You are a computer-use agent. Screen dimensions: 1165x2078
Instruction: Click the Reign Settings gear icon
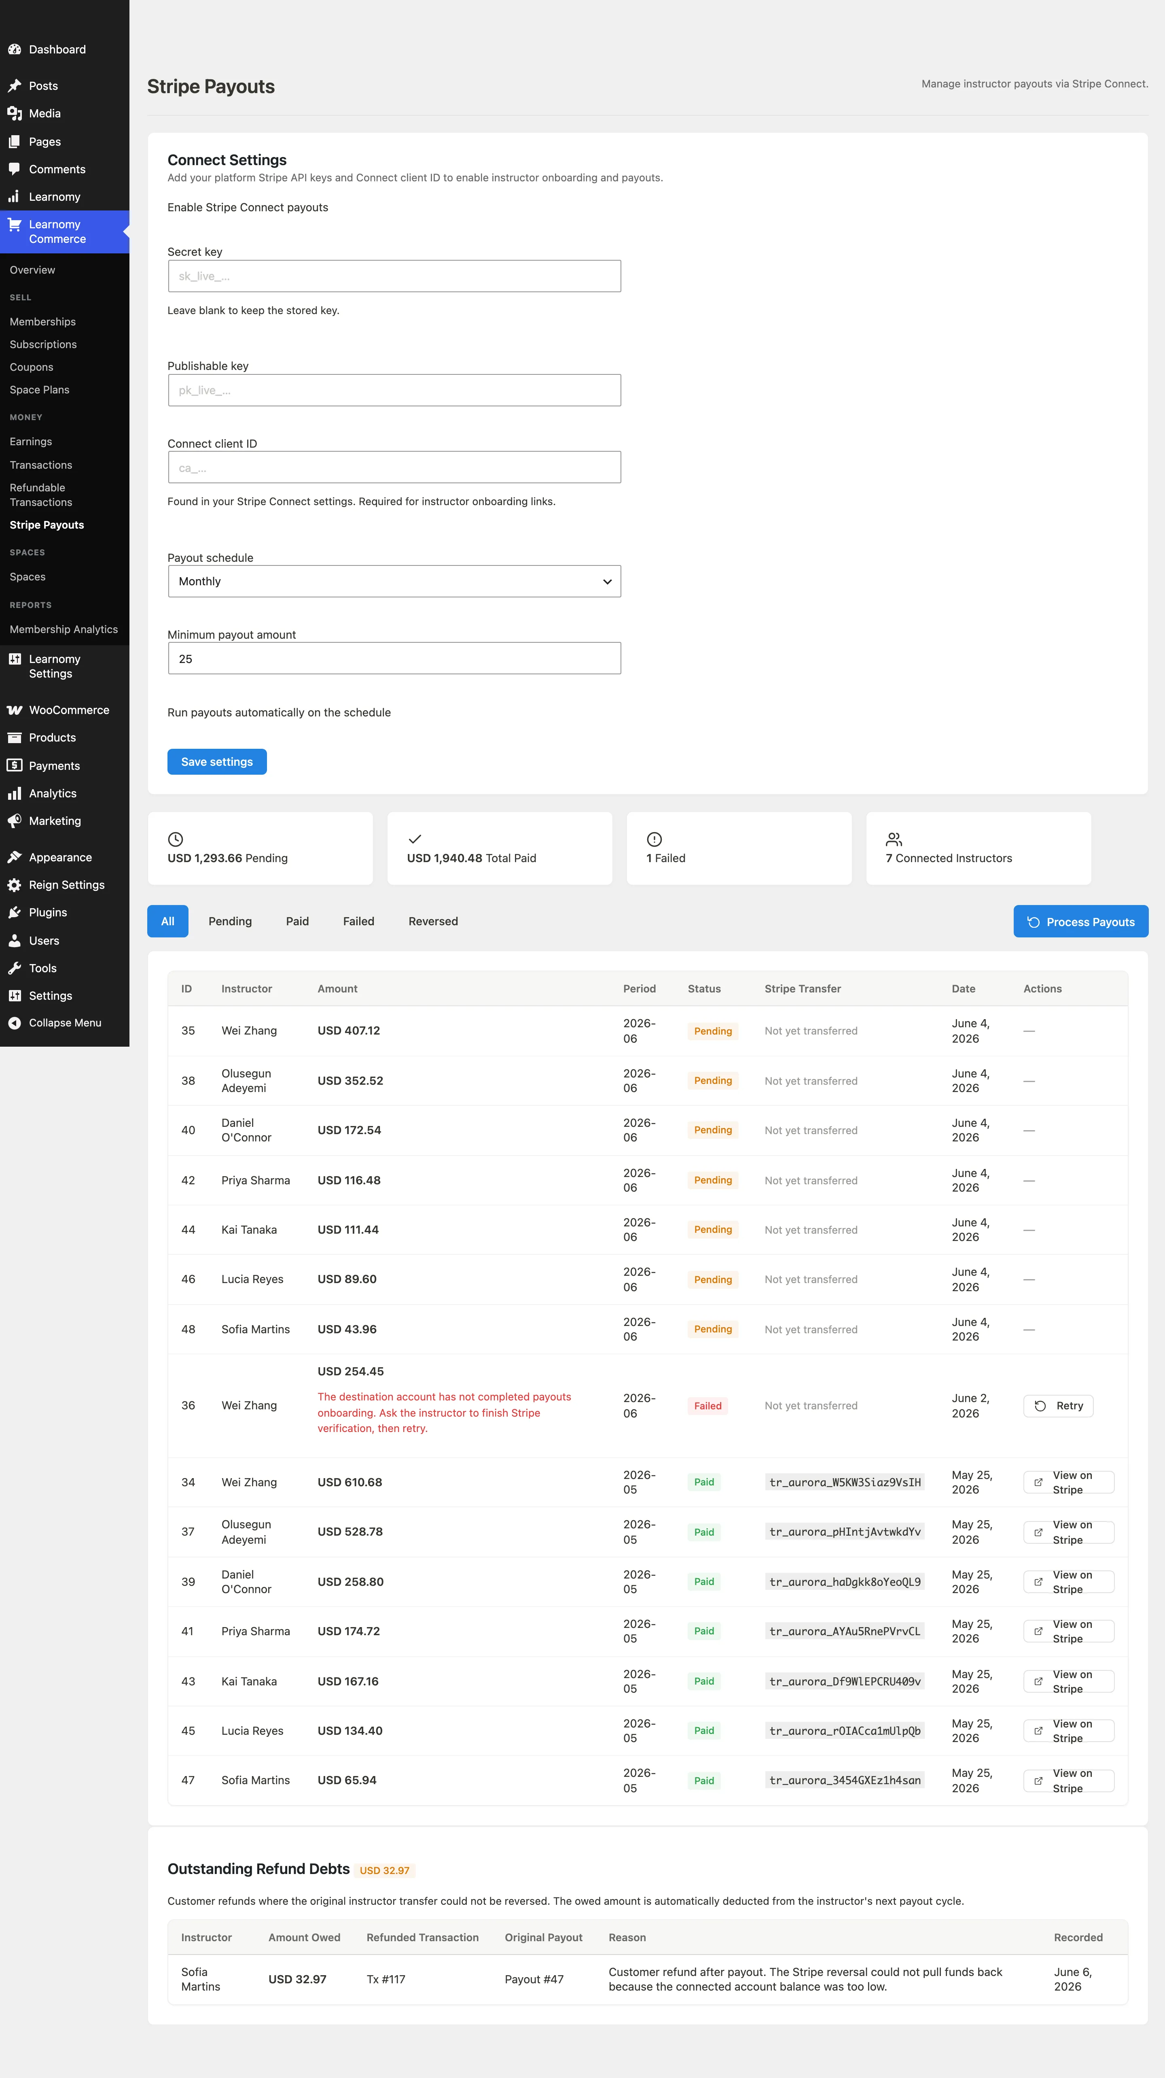[15, 885]
